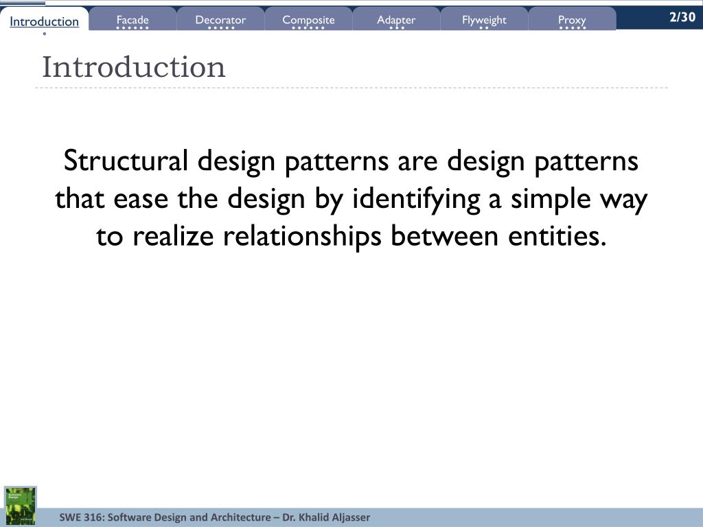Screen dimensions: 703x527
Task: Click the Structural design patterns definition paragraph
Action: click(x=351, y=198)
